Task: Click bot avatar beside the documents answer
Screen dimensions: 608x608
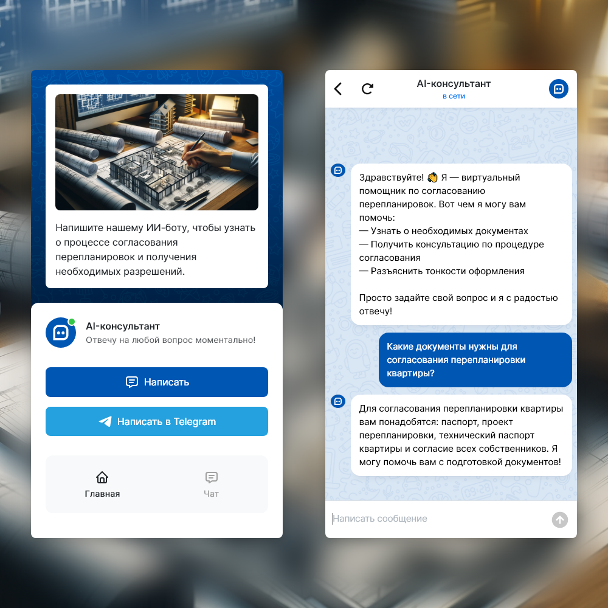Action: coord(337,401)
